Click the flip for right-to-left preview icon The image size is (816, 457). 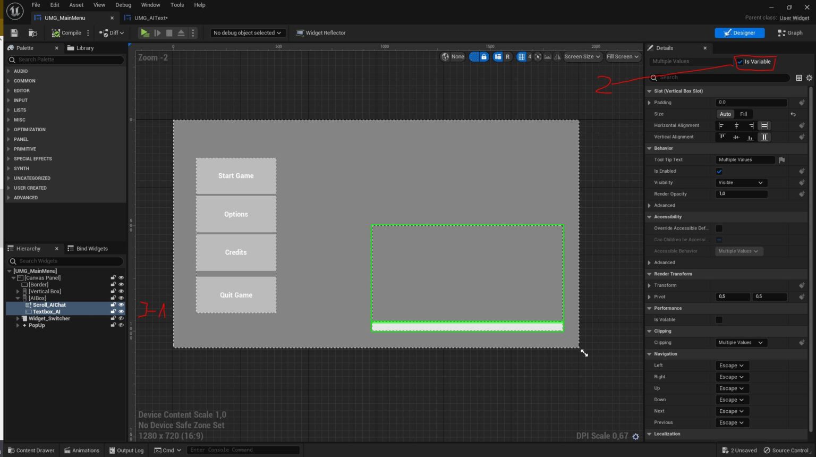pyautogui.click(x=557, y=56)
